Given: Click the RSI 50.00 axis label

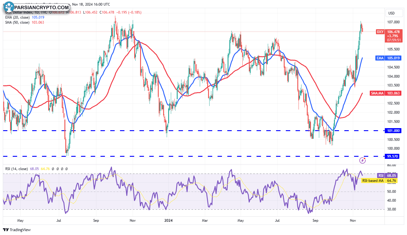Looking at the screenshot, I should 392,192.
